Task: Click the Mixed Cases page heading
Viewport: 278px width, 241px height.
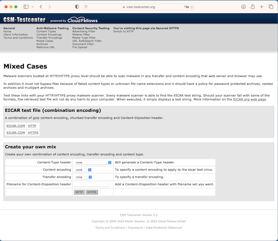Action: point(25,67)
